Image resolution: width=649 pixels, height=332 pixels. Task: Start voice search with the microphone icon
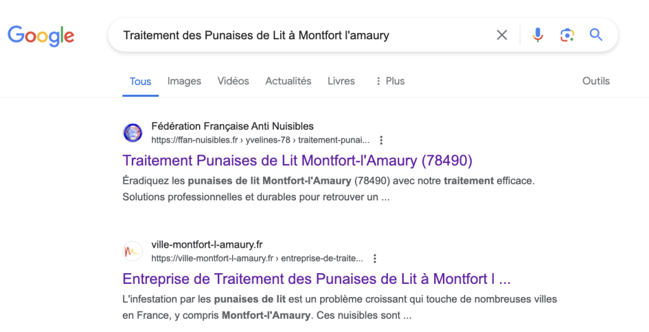tap(537, 35)
